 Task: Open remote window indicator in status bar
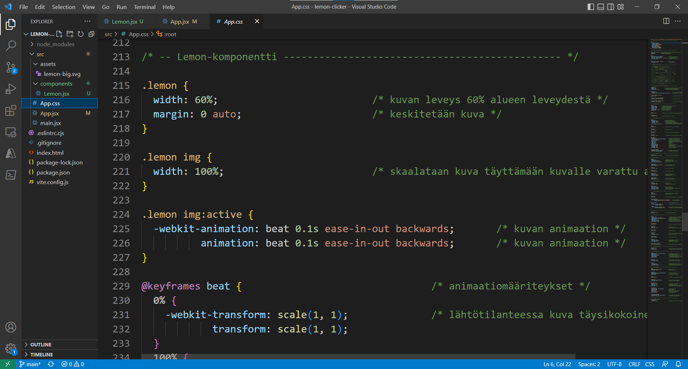point(8,364)
